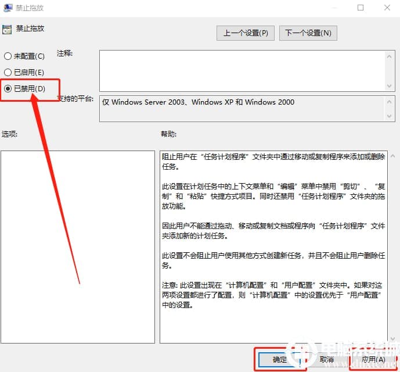This screenshot has height=372, width=400.
Task: Click the up arrow of the 支持的平台 scrollbar
Action: [x=390, y=102]
